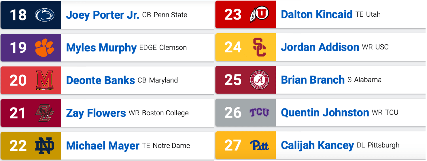Viewport: 427px width, 161px height.
Task: Open Zay Flowers player page
Action: click(x=96, y=113)
